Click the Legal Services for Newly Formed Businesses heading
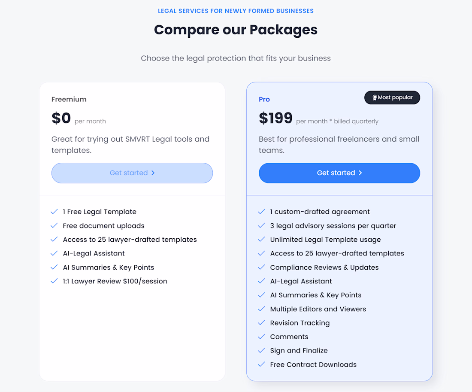 (x=236, y=11)
